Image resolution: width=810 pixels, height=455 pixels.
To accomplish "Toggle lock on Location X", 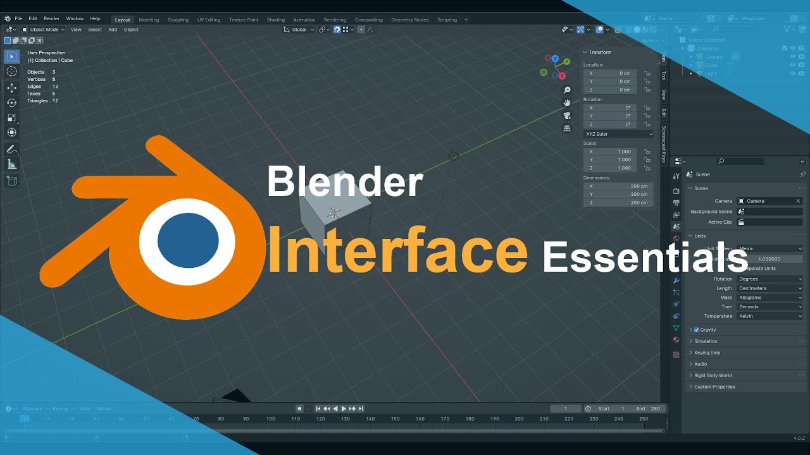I will pyautogui.click(x=647, y=73).
